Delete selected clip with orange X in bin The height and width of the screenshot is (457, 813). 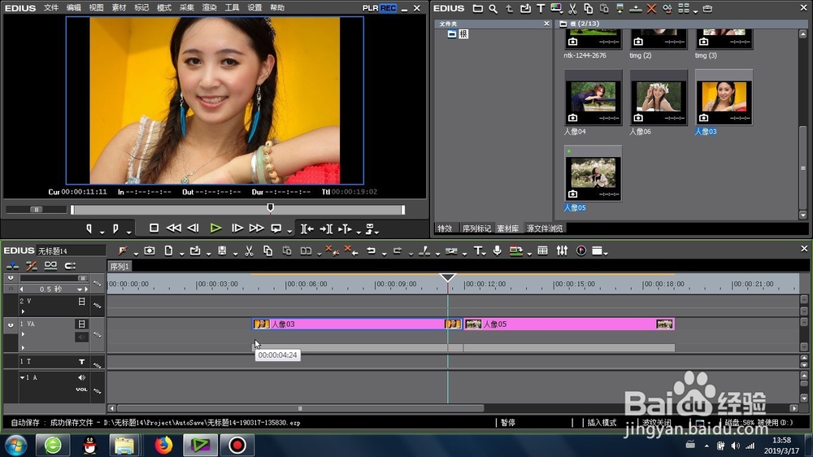[x=651, y=8]
